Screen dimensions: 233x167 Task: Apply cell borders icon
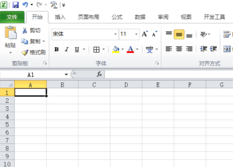tap(96, 49)
